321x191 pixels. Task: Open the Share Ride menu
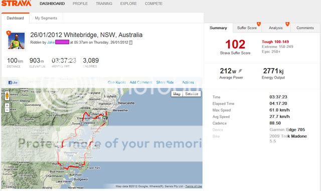(x=165, y=82)
